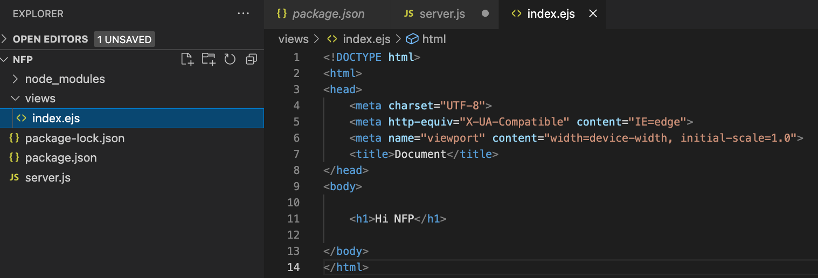Click line number 1 in the gutter
The image size is (818, 278).
pos(296,57)
